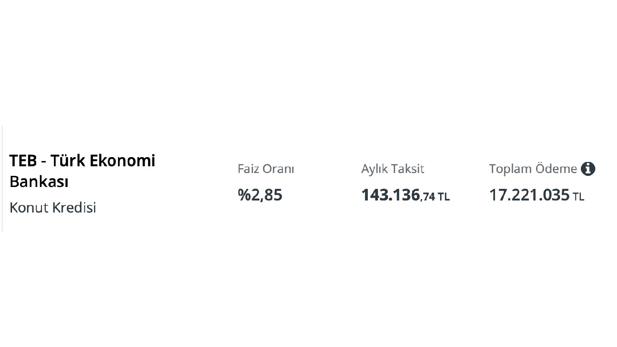
Task: Click the word Konut in product label
Action: point(28,208)
